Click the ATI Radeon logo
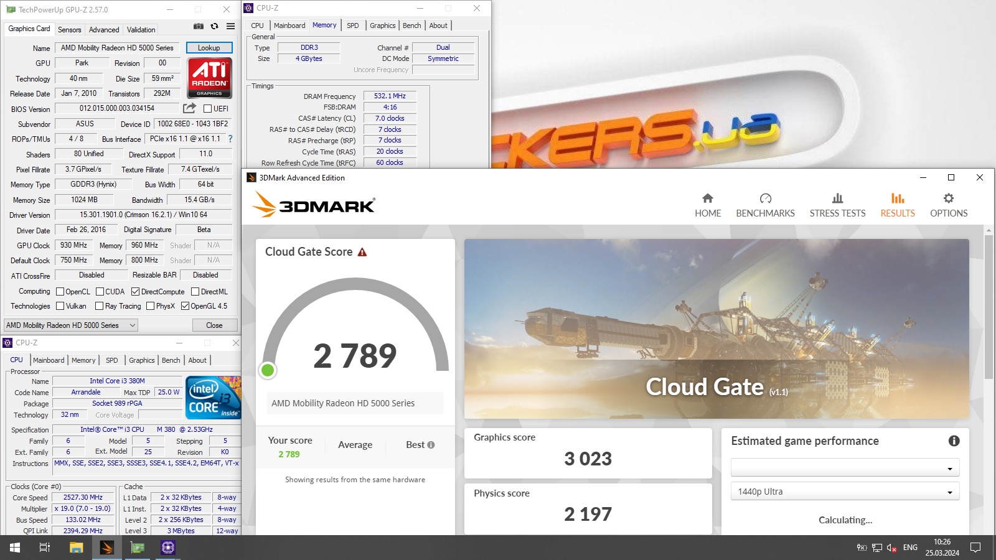996x560 pixels. click(210, 78)
